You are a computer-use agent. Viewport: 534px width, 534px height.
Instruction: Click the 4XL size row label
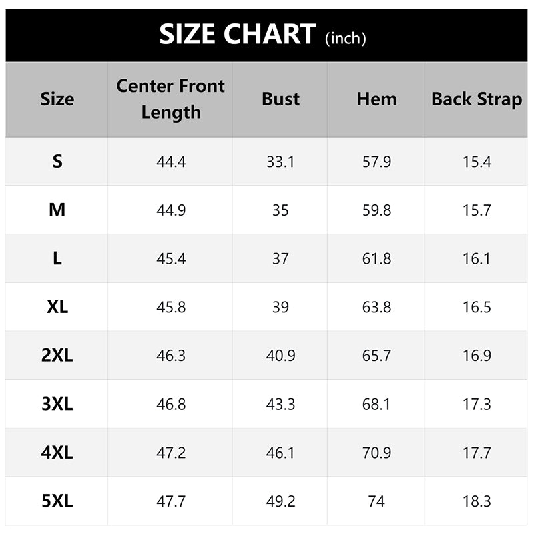point(57,453)
